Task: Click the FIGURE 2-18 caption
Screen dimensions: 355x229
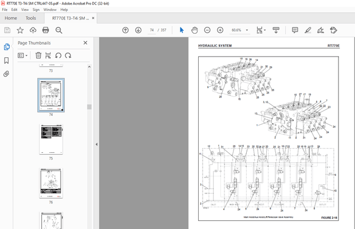Action: pyautogui.click(x=329, y=218)
